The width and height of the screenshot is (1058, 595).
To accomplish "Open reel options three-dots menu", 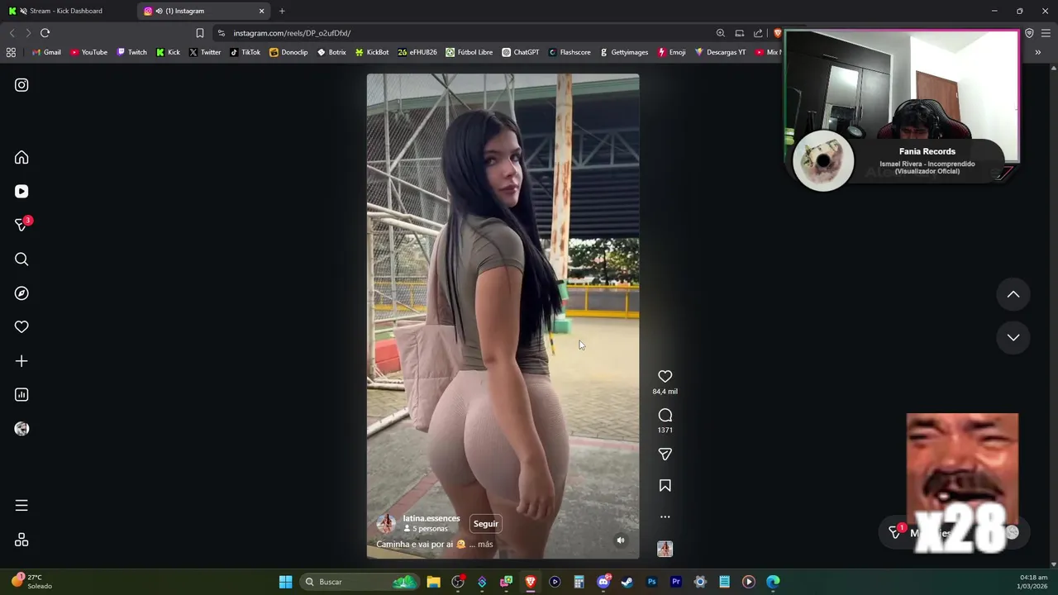I will click(x=665, y=516).
